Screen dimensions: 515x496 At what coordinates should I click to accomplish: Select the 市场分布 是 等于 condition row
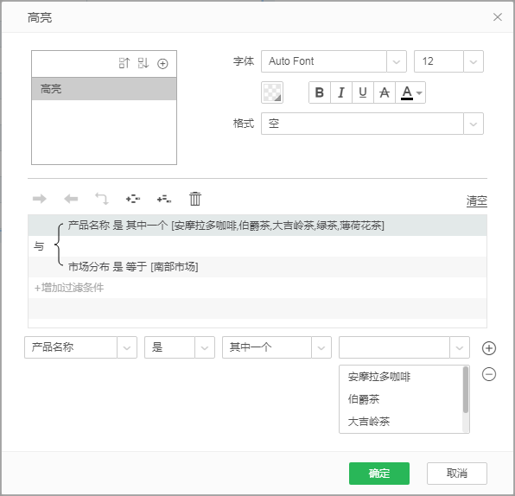pos(257,267)
